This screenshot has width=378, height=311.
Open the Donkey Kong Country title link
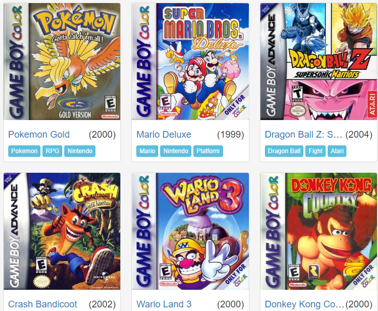304,304
